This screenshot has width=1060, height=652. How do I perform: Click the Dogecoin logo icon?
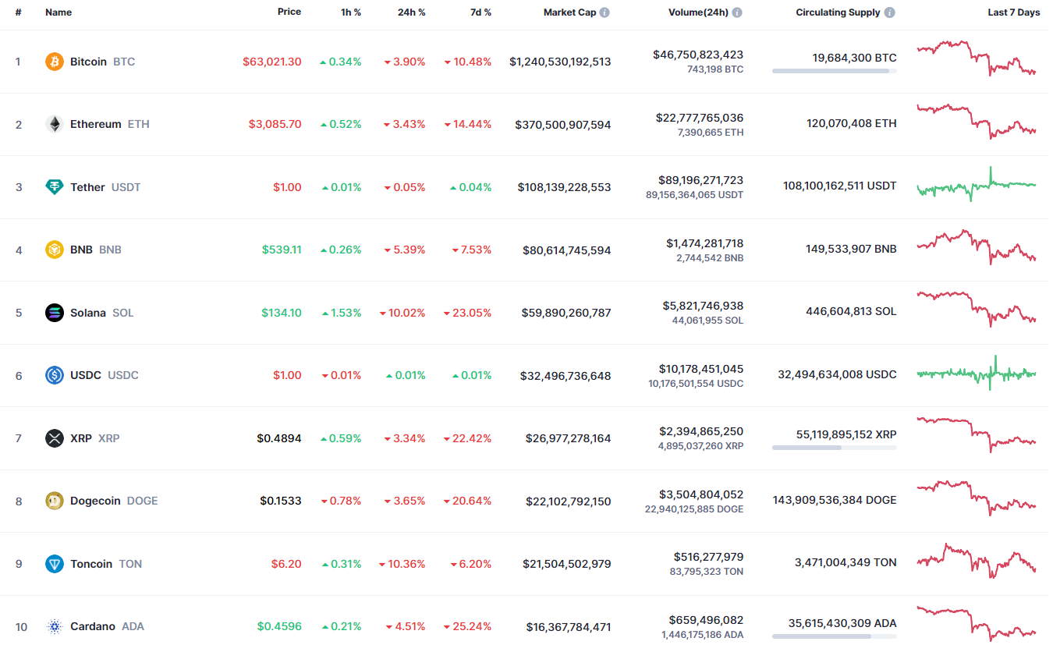pos(55,501)
